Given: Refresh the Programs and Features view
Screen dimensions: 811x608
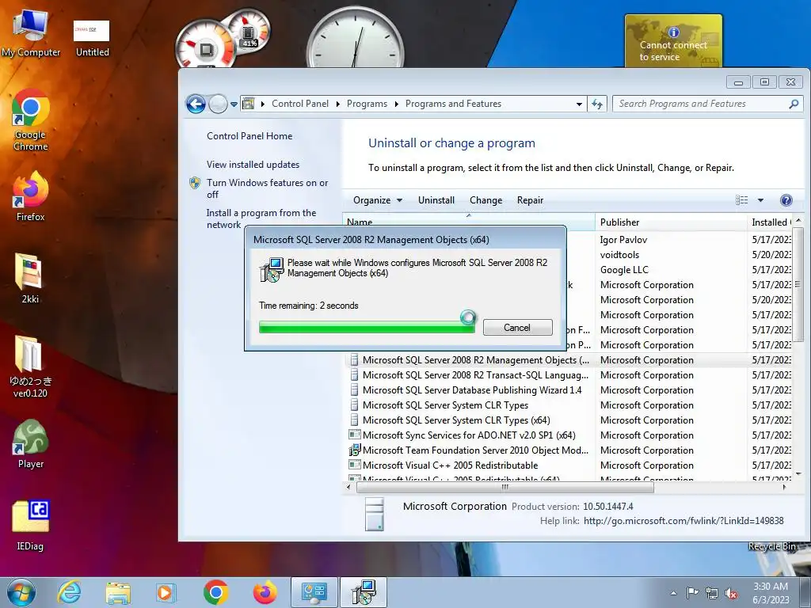Looking at the screenshot, I should (598, 104).
